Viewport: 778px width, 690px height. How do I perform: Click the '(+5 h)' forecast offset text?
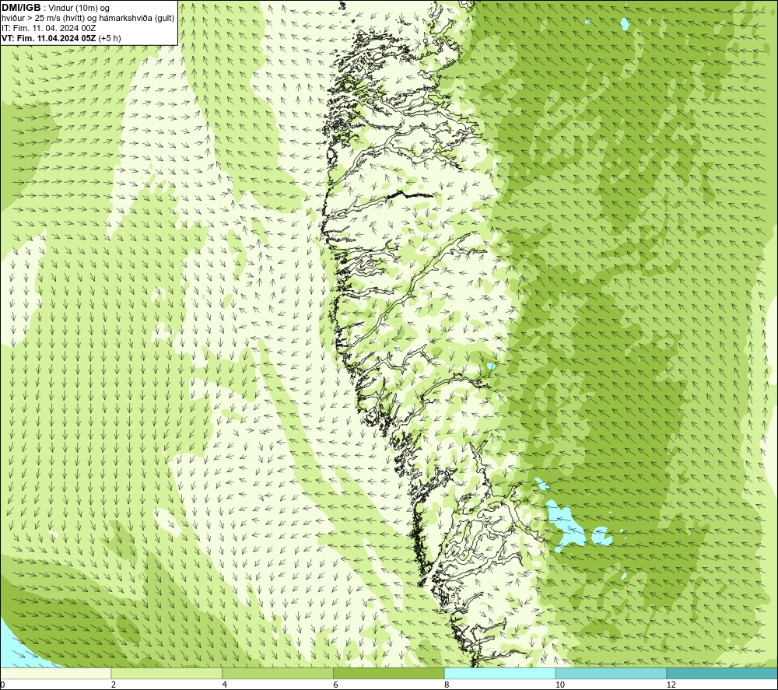tap(110, 38)
